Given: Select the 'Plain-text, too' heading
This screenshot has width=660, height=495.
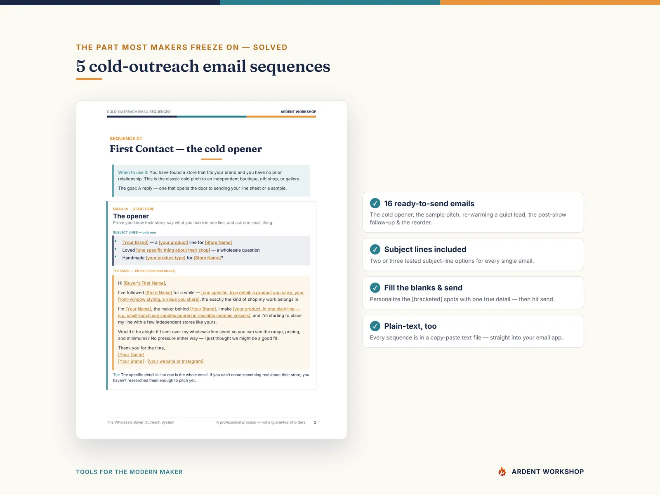Looking at the screenshot, I should tap(410, 326).
